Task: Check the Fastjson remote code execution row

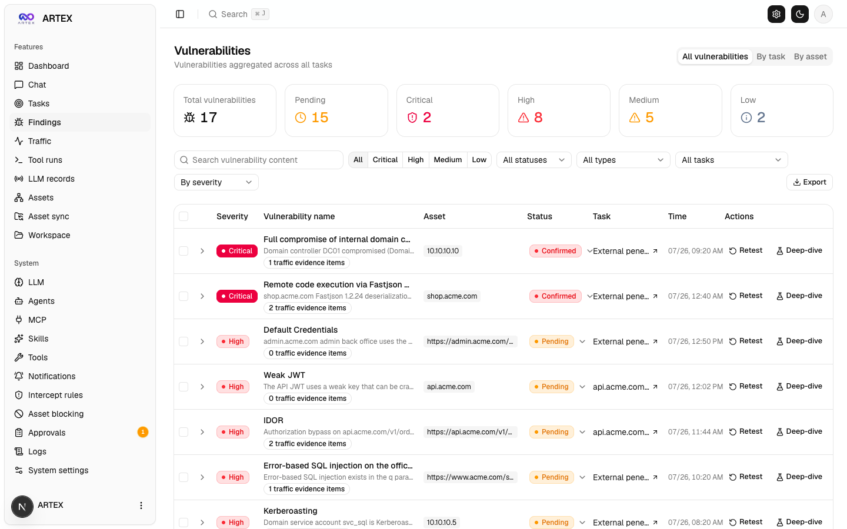Action: (x=184, y=296)
